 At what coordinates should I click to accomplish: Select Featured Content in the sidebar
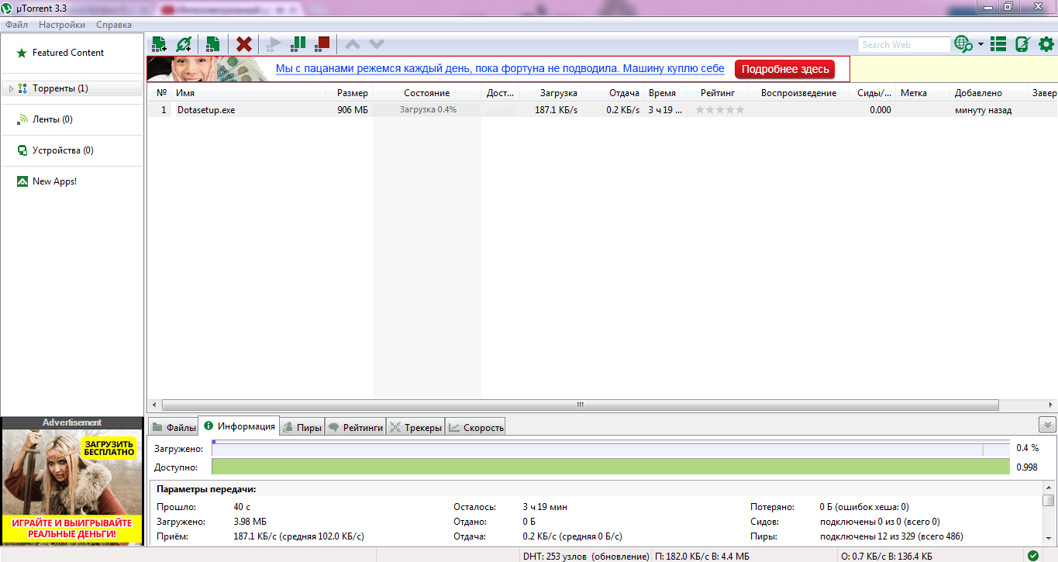click(x=68, y=53)
